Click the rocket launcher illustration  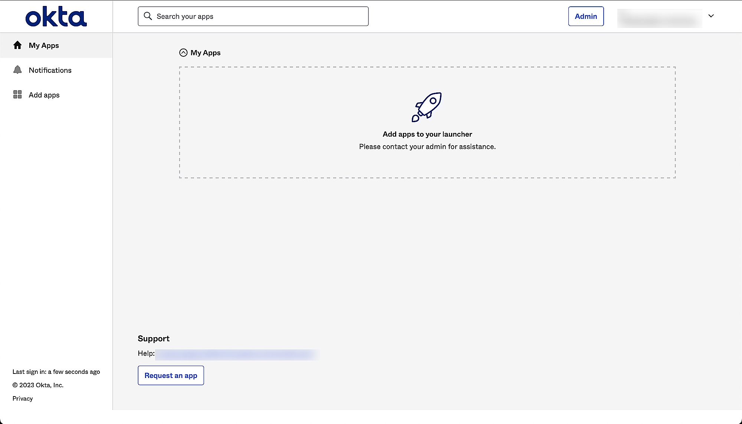pyautogui.click(x=427, y=107)
